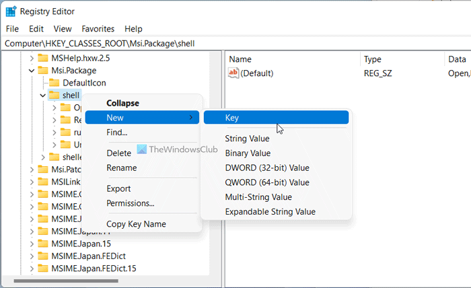Click the Msi.Patch folder icon

click(x=43, y=170)
